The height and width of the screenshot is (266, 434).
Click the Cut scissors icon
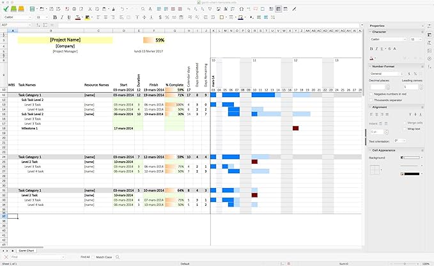[x=90, y=9]
